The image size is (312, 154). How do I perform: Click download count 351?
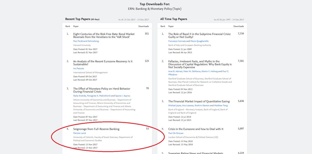tap(147, 34)
